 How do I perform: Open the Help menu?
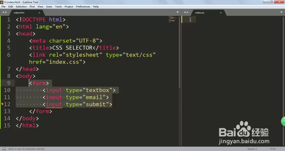pyautogui.click(x=96, y=7)
